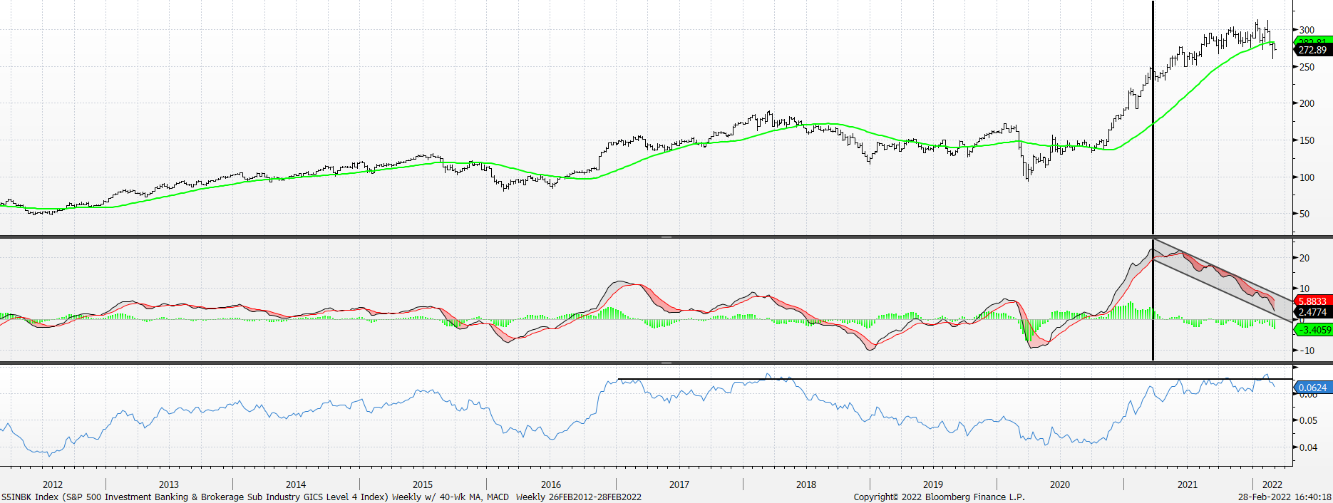Select the 2021 year label on time axis

click(1188, 484)
